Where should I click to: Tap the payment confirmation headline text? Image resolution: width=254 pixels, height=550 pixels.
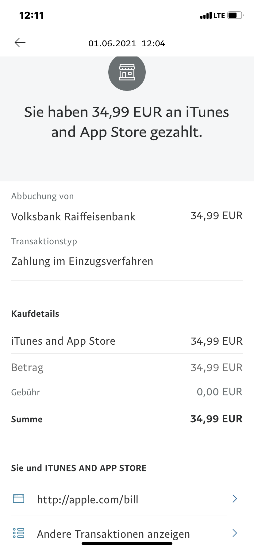pos(127,122)
